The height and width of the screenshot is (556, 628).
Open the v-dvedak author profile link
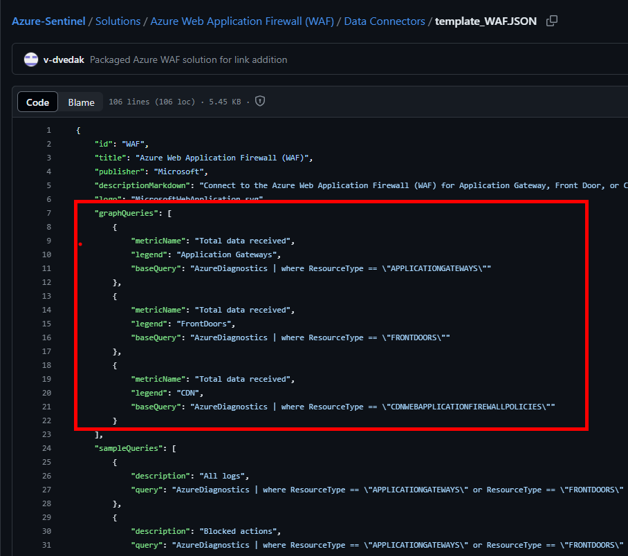click(x=64, y=59)
